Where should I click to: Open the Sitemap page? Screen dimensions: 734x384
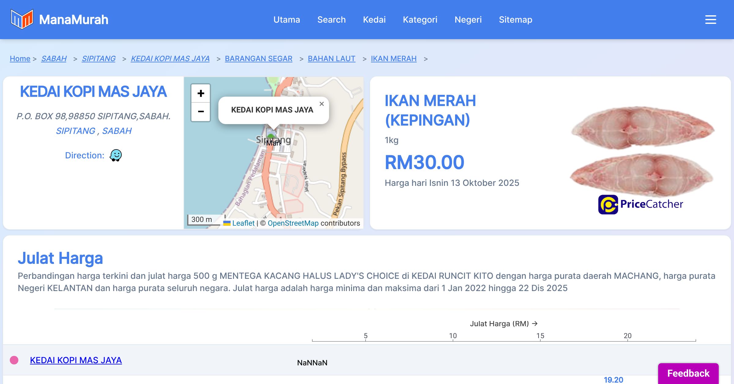pos(515,20)
